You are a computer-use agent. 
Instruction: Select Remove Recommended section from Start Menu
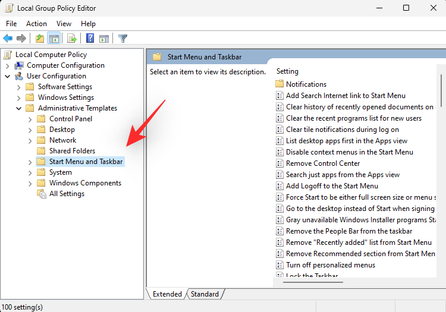click(x=360, y=254)
